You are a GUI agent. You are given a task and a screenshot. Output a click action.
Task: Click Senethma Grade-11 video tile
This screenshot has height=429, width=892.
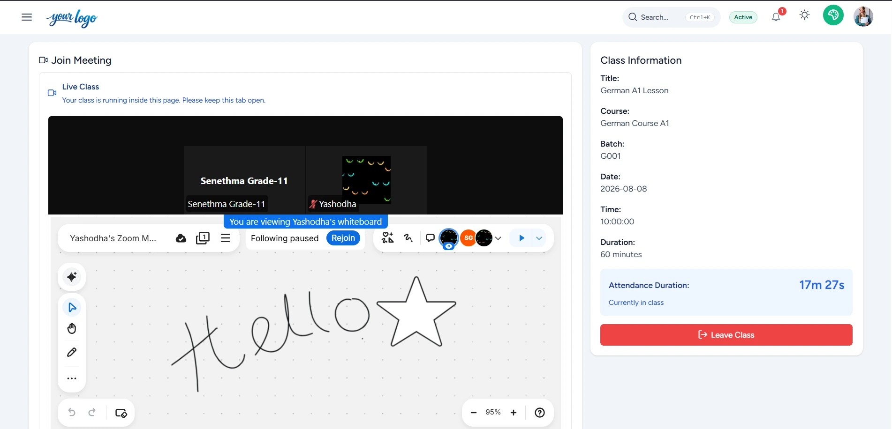tap(244, 180)
